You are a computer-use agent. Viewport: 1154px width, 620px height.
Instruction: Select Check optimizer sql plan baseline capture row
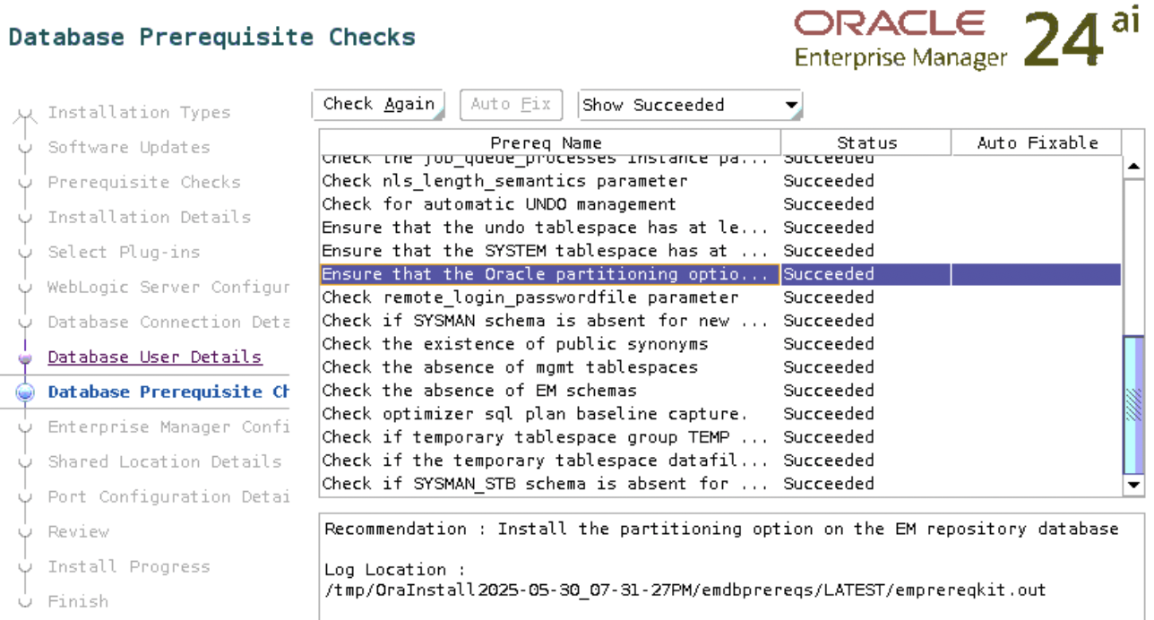pos(535,414)
